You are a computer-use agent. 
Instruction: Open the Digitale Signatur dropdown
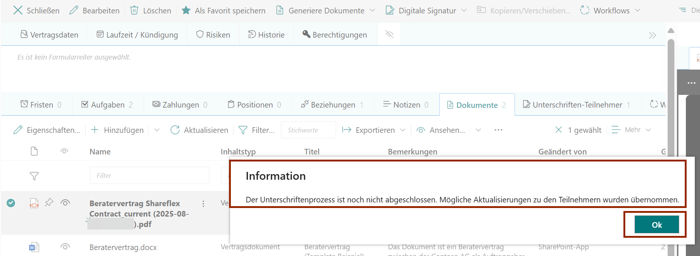(x=464, y=10)
